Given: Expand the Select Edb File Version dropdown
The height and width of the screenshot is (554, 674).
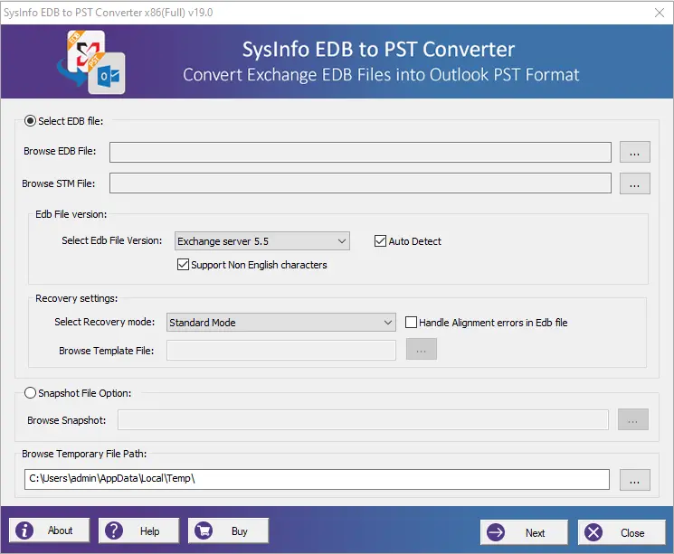Looking at the screenshot, I should 261,241.
